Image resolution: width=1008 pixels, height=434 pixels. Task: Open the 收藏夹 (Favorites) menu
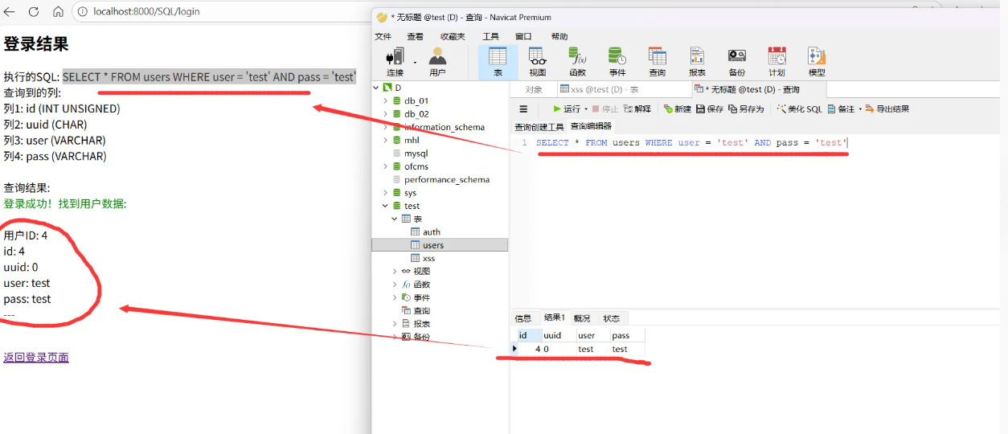(453, 36)
